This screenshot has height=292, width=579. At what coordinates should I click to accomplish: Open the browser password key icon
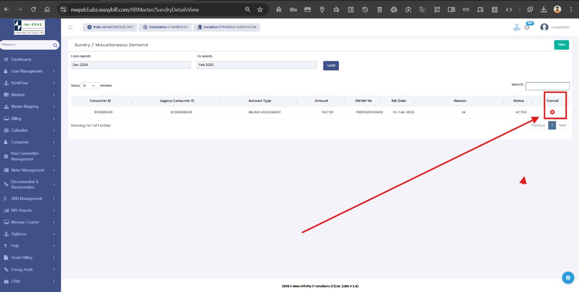coord(293,9)
